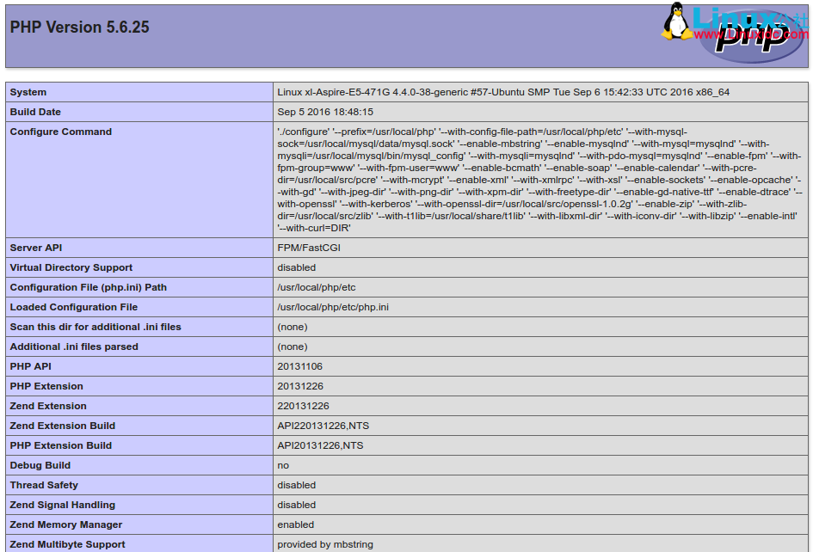
Task: Select the System row label
Action: [28, 92]
